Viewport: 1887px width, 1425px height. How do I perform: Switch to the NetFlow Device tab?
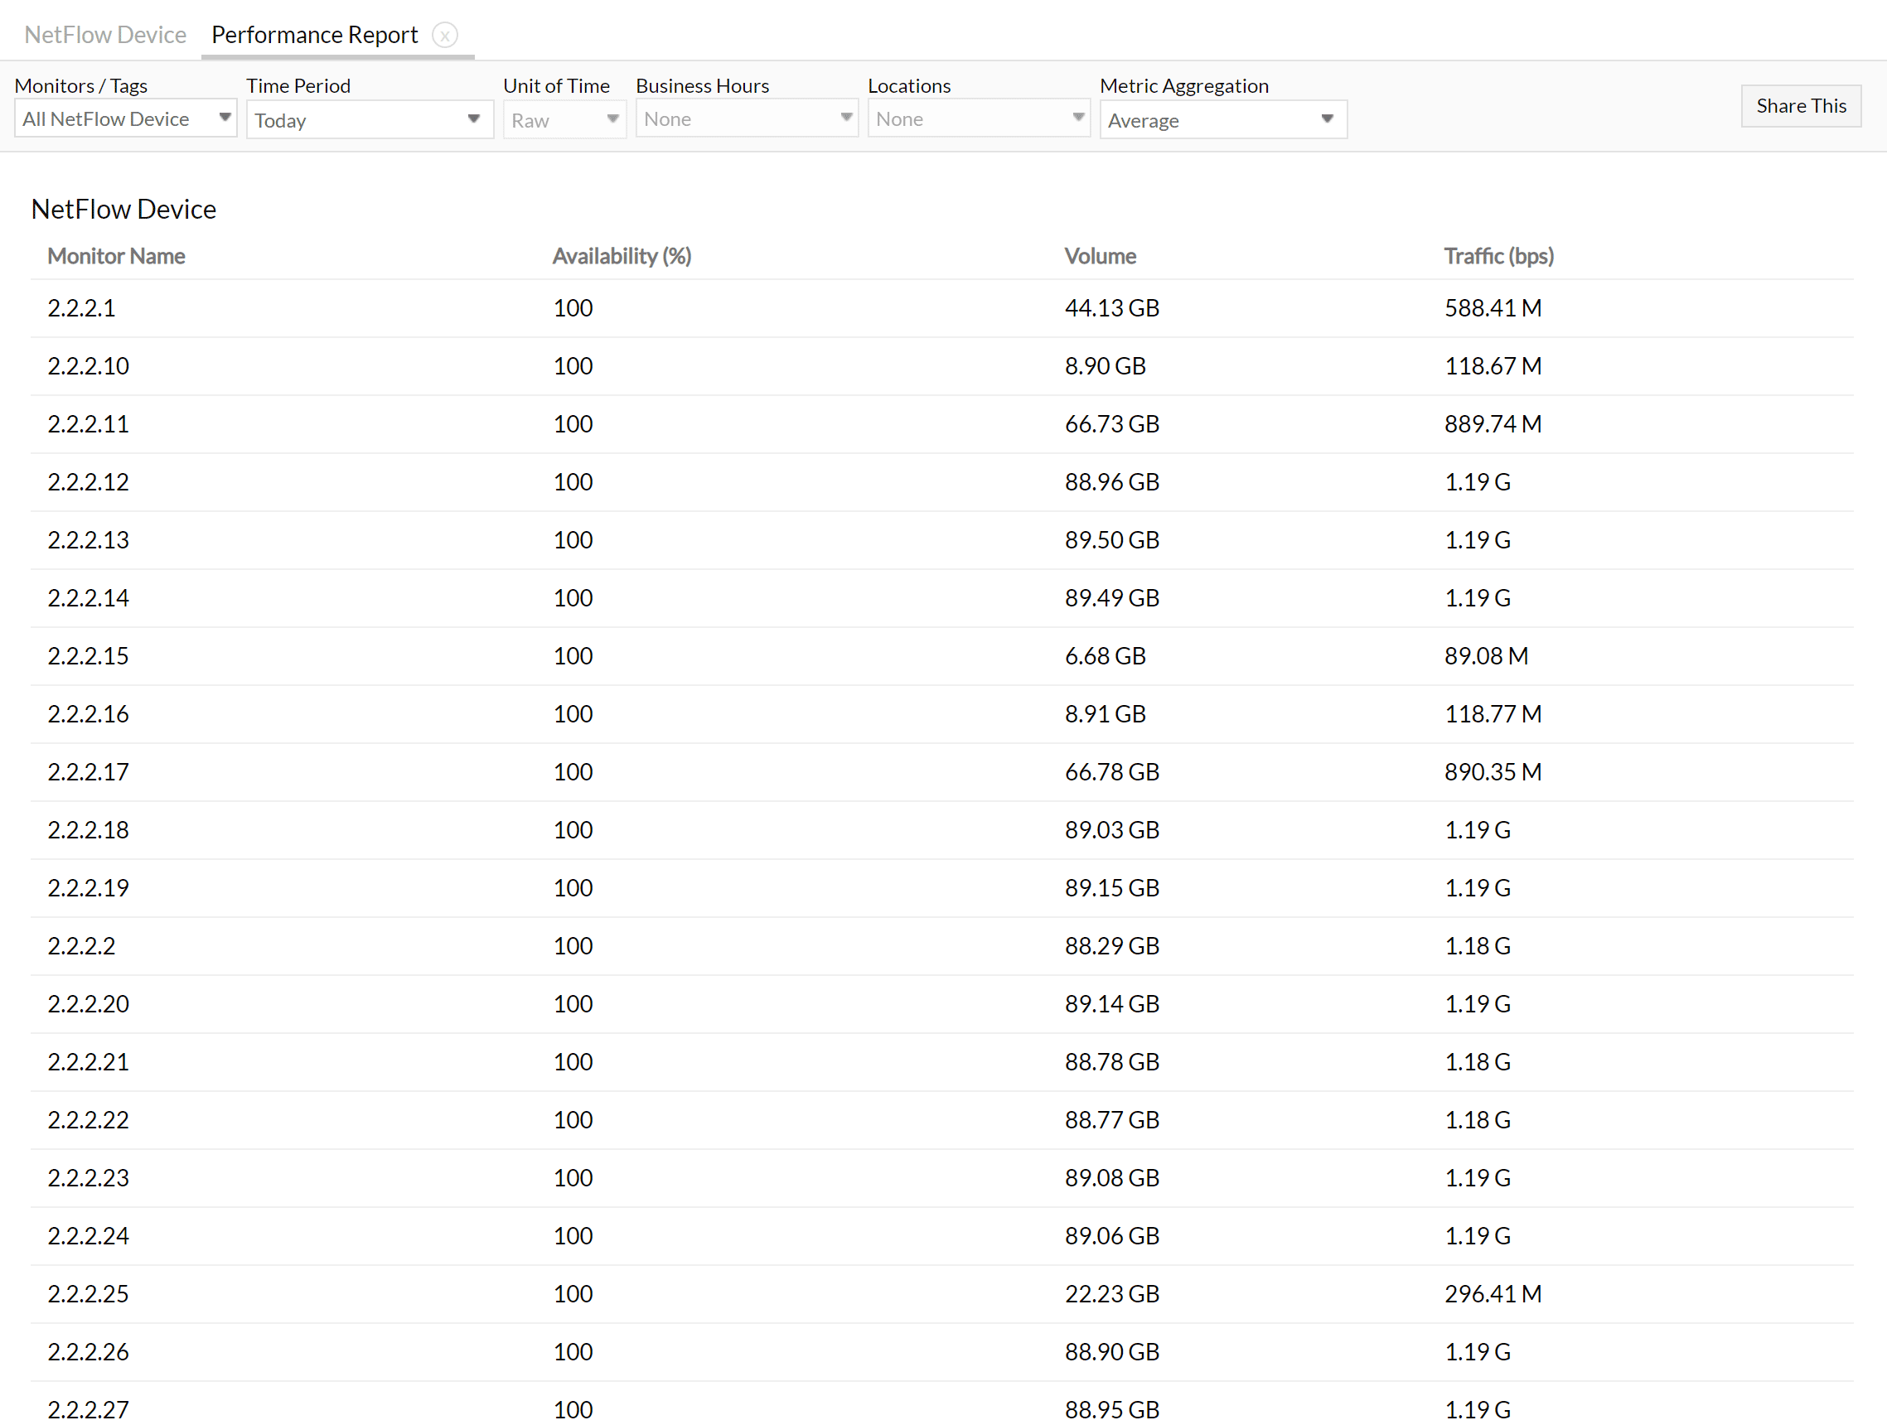[105, 35]
